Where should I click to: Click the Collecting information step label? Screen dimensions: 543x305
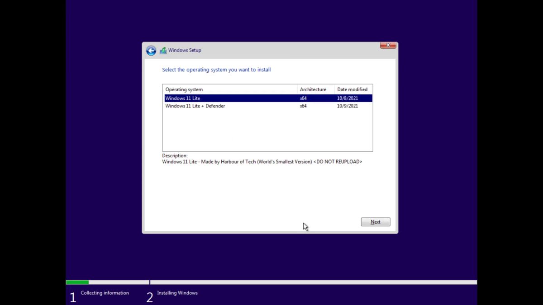pyautogui.click(x=105, y=293)
